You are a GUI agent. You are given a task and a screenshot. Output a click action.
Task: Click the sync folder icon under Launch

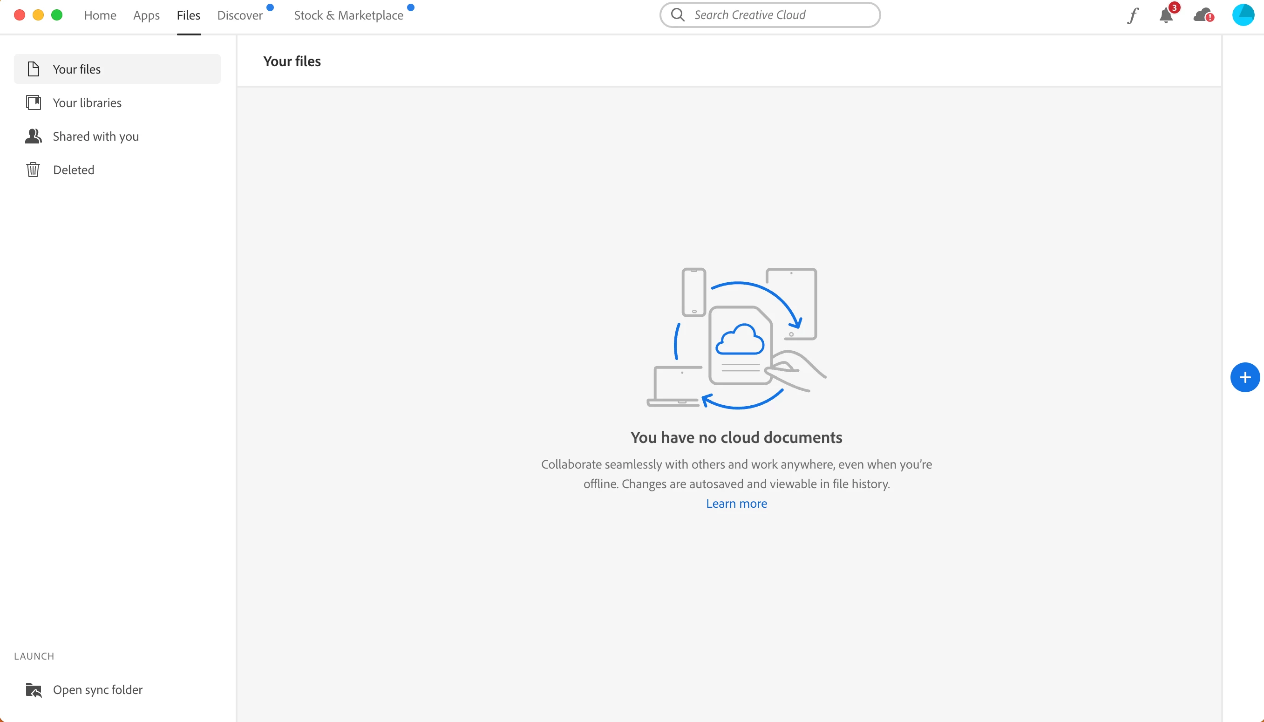pyautogui.click(x=33, y=690)
